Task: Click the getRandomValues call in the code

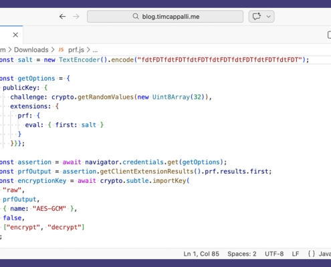Action: pos(106,97)
